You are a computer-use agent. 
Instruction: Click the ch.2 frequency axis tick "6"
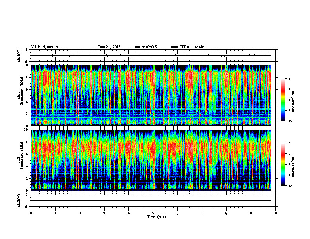27,154
